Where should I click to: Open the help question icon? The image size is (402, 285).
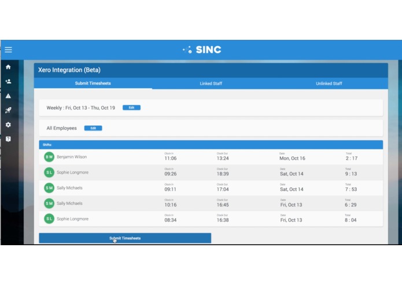pyautogui.click(x=8, y=139)
